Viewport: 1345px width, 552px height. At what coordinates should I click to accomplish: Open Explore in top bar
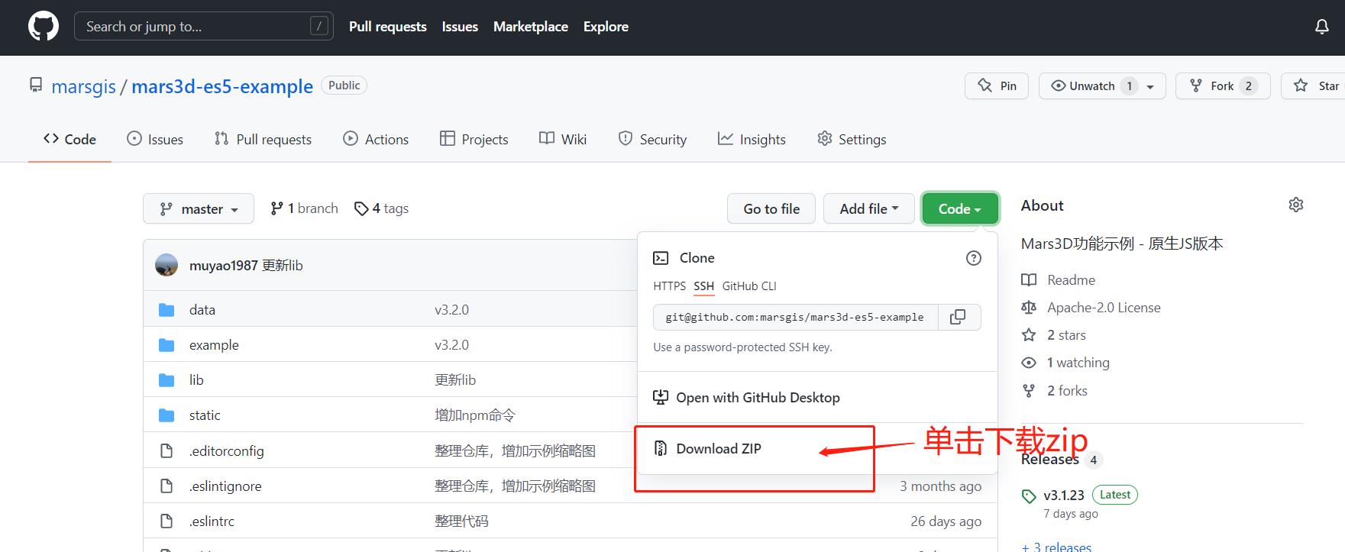[606, 27]
